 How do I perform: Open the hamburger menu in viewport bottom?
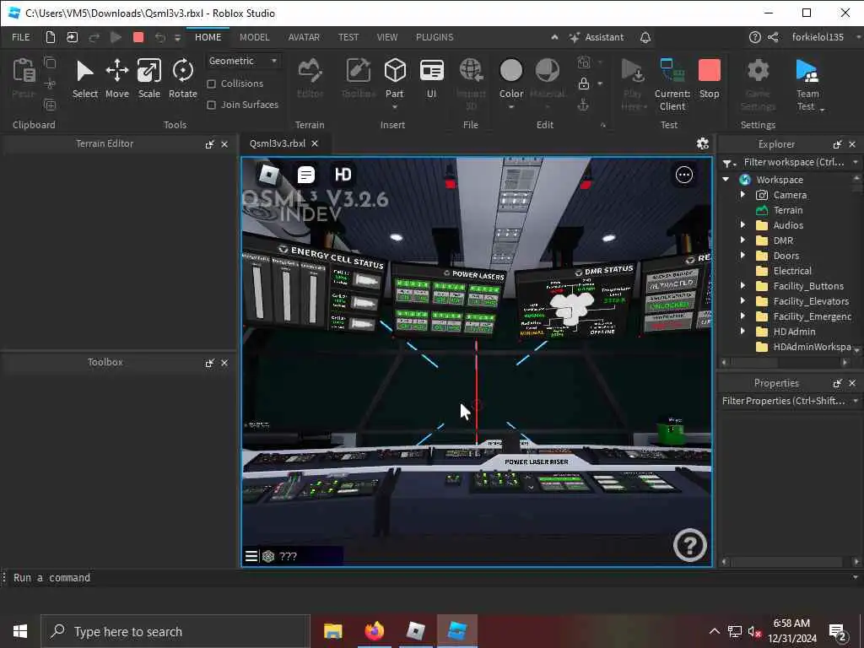(x=251, y=556)
